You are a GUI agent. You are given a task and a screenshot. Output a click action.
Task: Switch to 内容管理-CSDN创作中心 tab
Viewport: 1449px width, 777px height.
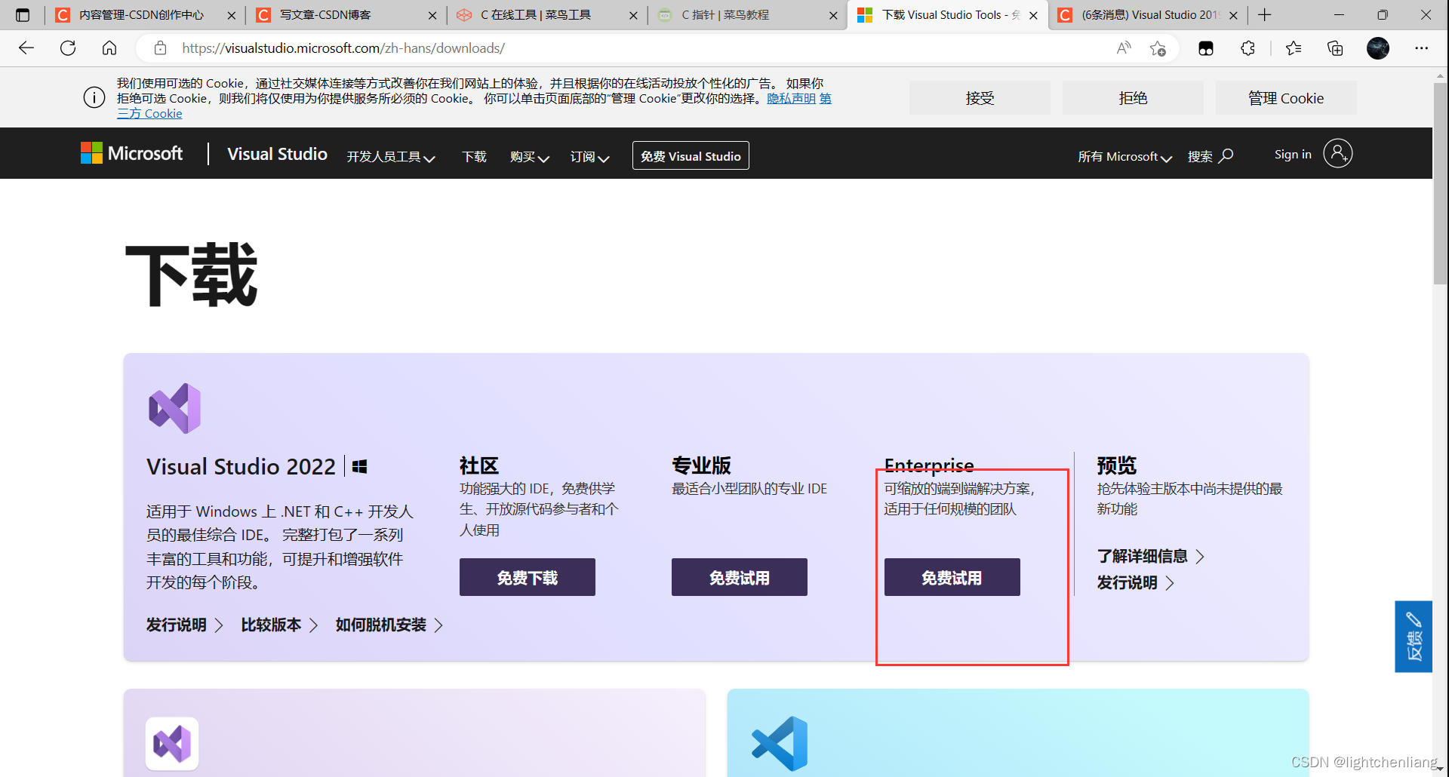(145, 15)
